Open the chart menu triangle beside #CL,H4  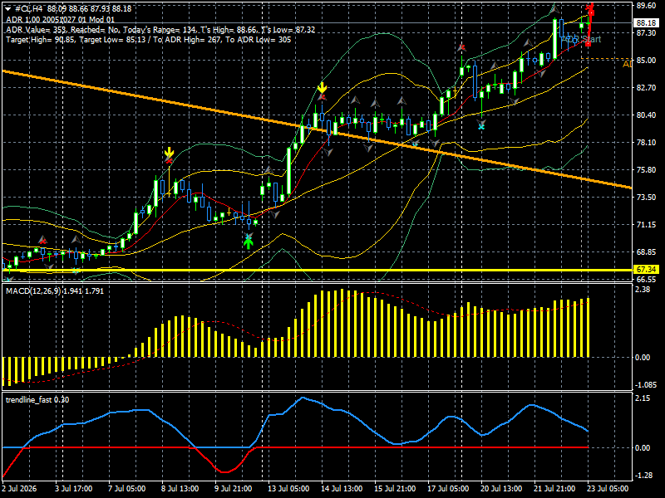(x=7, y=9)
